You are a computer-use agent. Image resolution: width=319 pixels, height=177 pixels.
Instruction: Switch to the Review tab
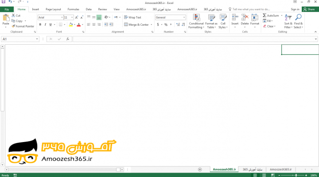point(102,9)
